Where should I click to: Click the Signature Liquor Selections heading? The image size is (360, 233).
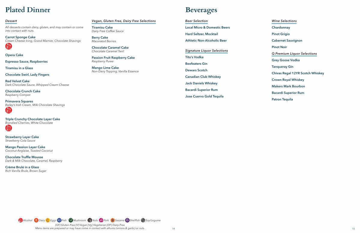(206, 51)
